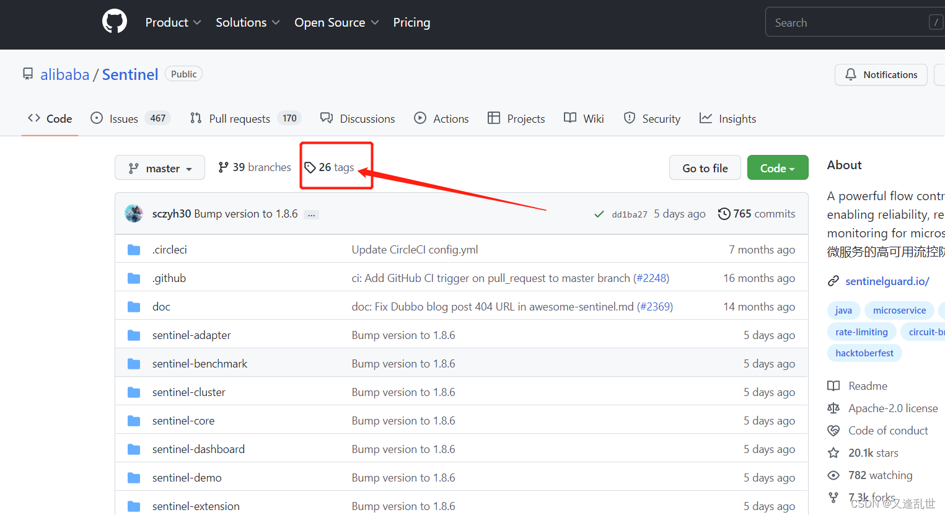Expand the Solutions menu
Screen dimensions: 945x515
click(248, 22)
